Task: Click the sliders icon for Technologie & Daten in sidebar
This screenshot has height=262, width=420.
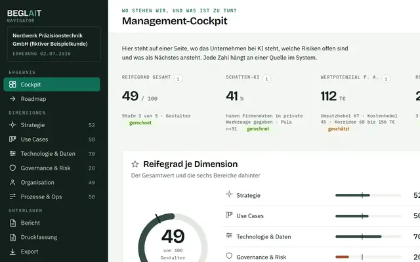Action: pos(12,153)
